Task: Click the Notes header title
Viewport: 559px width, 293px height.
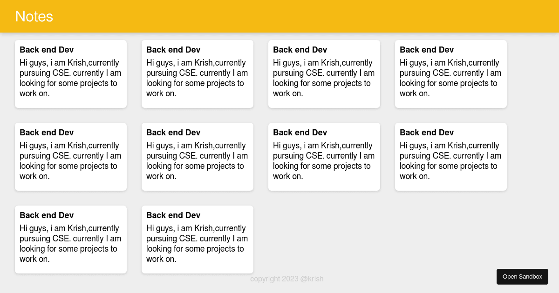Action: (x=34, y=16)
